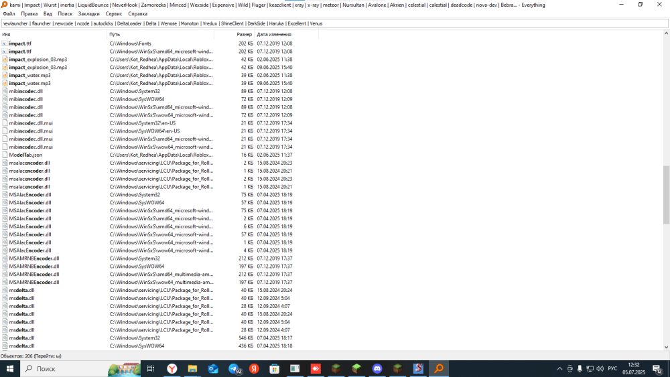Select msdelta.dll in C:\Windows\SysWOW64
The image size is (670, 377).
(x=22, y=346)
